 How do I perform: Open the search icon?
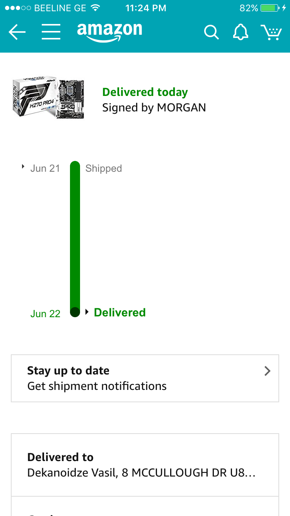(211, 32)
